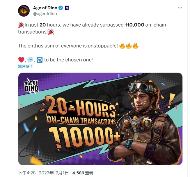190x177 pixels.
Task: Click the '20 HOURS' text in the banner
Action: 80,107
